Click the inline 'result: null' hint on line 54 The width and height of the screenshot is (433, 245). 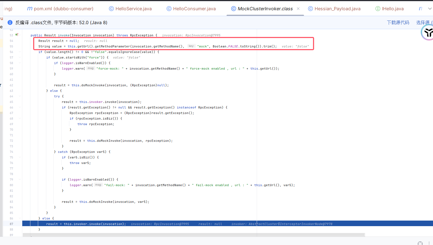pos(96,41)
